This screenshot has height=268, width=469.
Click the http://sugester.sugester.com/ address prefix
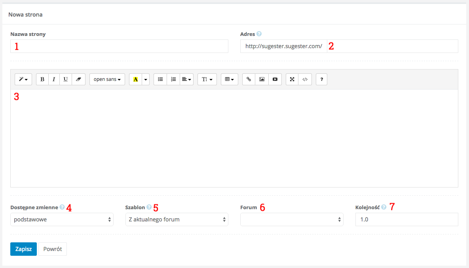[283, 46]
